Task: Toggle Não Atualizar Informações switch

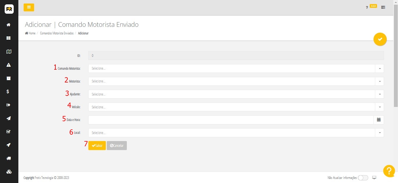Action: tap(363, 178)
